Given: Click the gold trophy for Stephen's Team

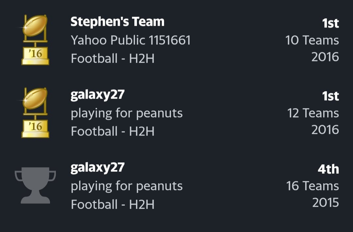Looking at the screenshot, I should (x=35, y=40).
